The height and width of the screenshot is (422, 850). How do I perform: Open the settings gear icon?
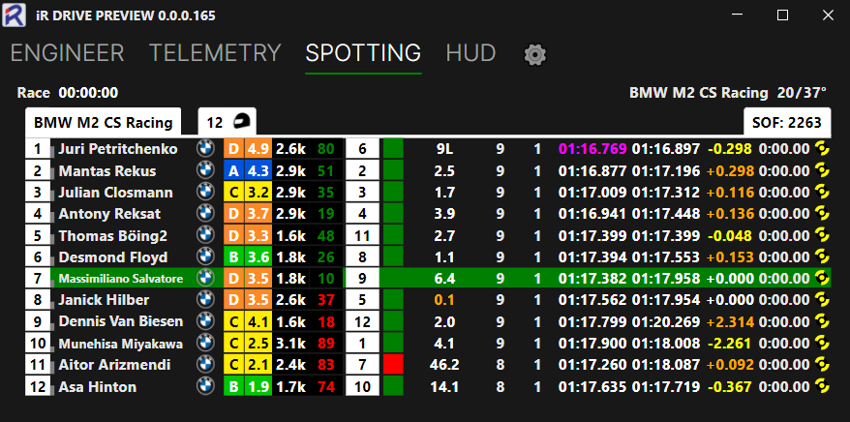tap(534, 54)
